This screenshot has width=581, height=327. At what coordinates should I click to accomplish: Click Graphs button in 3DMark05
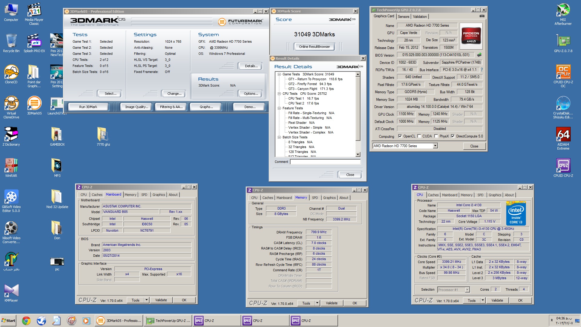[x=206, y=107]
